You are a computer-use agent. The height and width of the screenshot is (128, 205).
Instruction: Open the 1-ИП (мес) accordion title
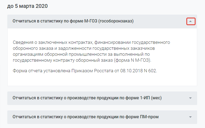pyautogui.click(x=87, y=98)
